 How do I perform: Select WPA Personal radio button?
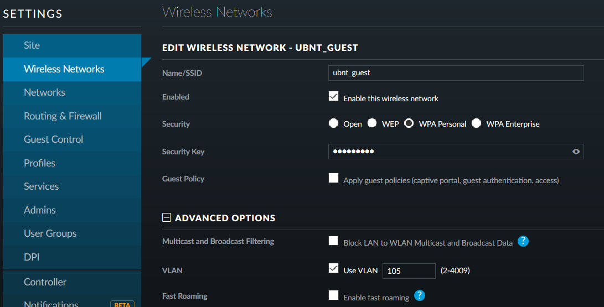coord(409,123)
